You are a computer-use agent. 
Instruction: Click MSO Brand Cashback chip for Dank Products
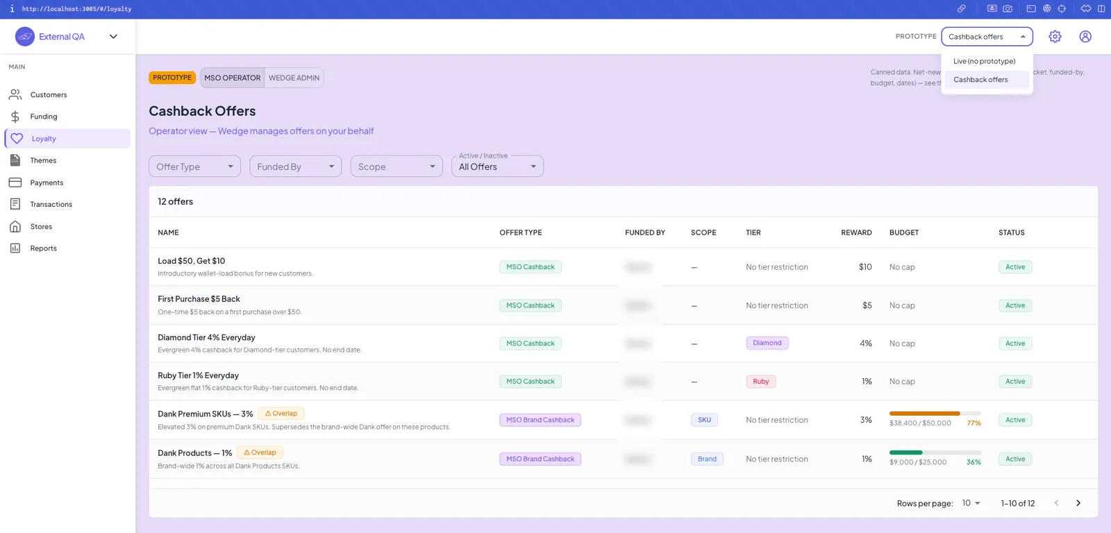(x=540, y=459)
